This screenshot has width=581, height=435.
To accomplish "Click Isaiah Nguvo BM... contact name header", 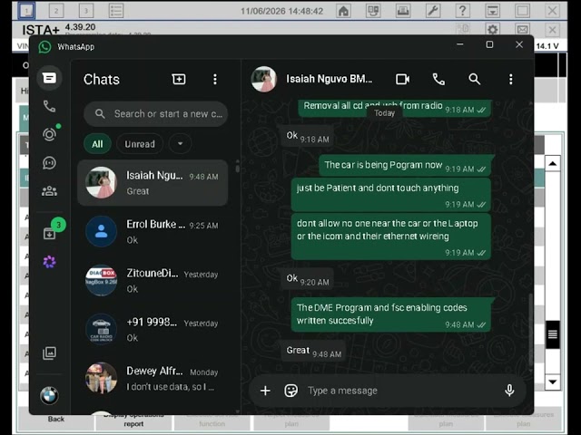I will pos(329,79).
